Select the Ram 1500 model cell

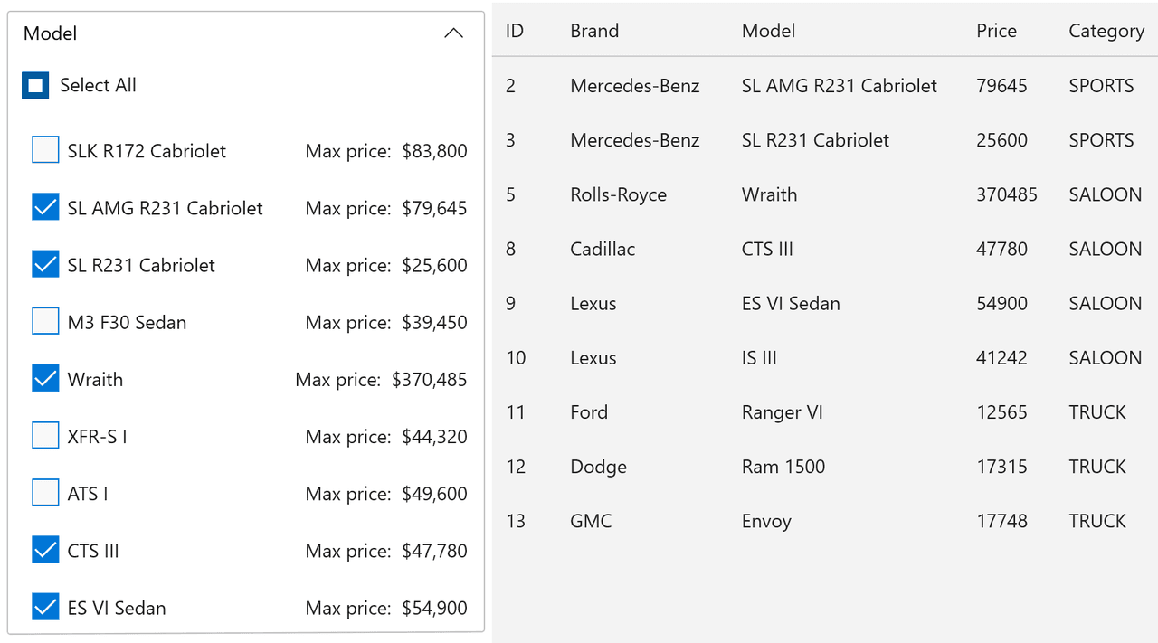pos(783,467)
